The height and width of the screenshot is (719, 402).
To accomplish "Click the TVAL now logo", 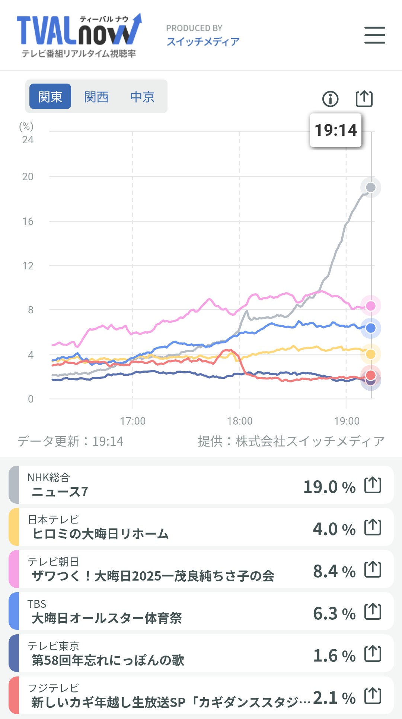I will point(79,36).
